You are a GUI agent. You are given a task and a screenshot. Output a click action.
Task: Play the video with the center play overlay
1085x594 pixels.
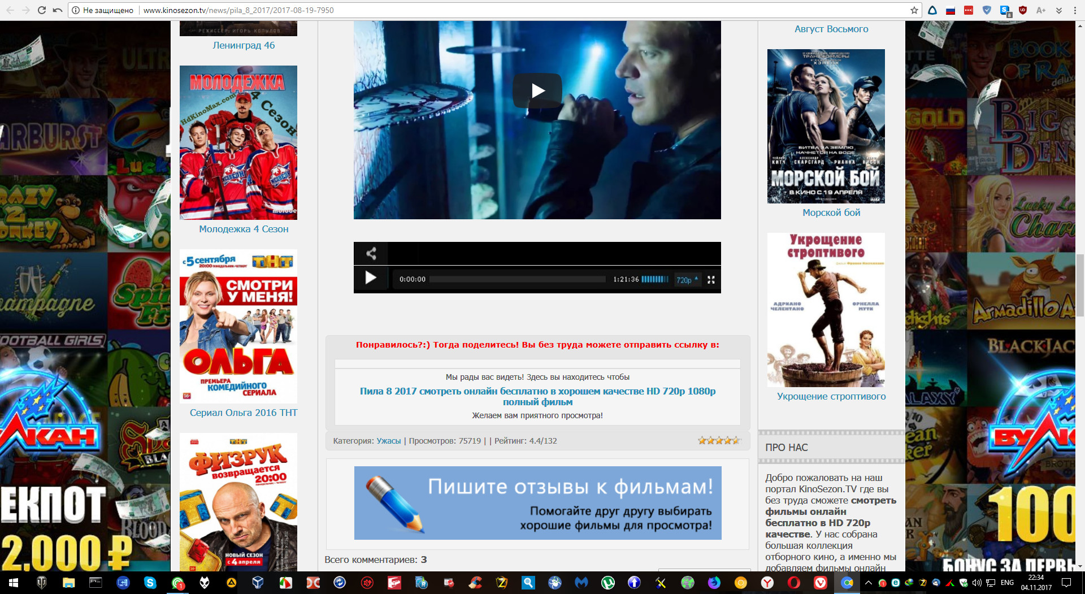pyautogui.click(x=537, y=90)
